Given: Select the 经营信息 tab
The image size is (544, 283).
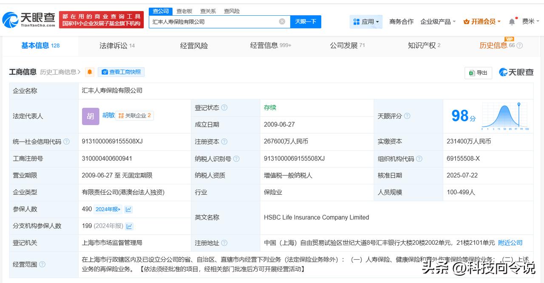Looking at the screenshot, I should [271, 45].
